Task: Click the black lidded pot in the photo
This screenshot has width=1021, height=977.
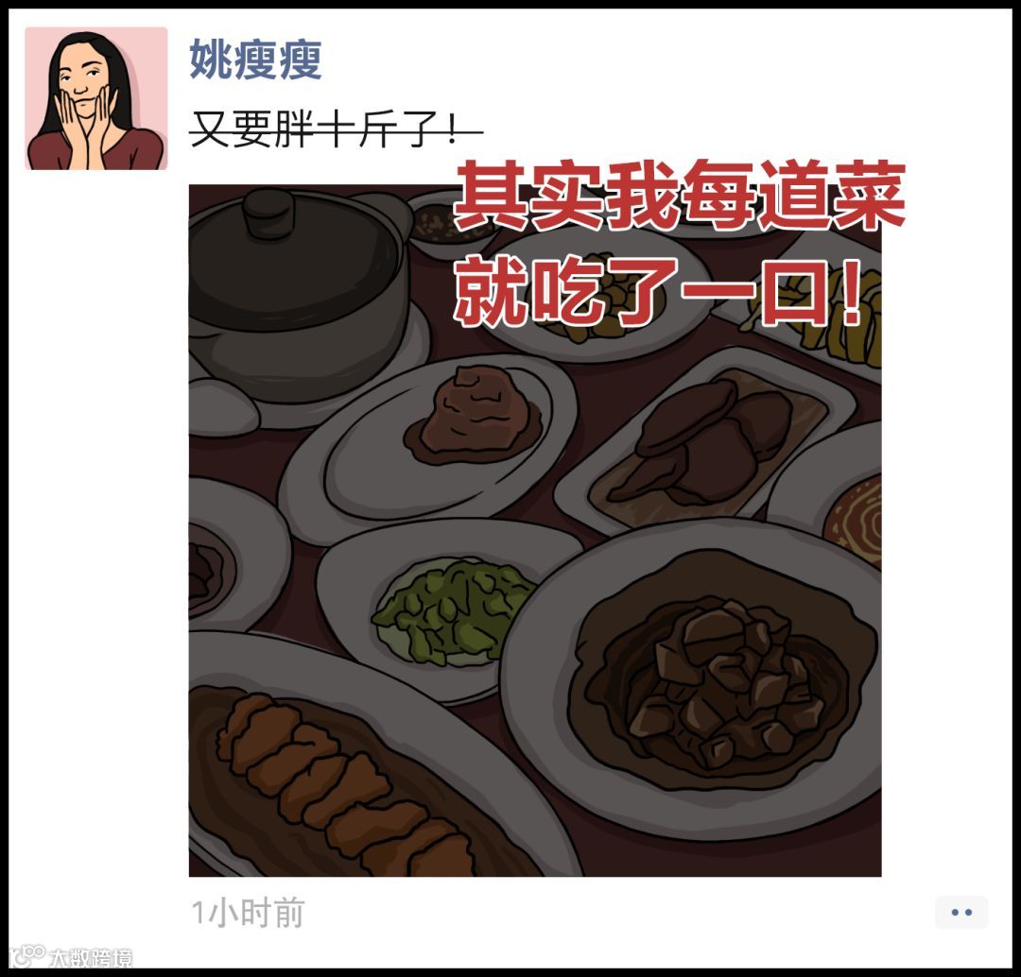Action: [294, 293]
